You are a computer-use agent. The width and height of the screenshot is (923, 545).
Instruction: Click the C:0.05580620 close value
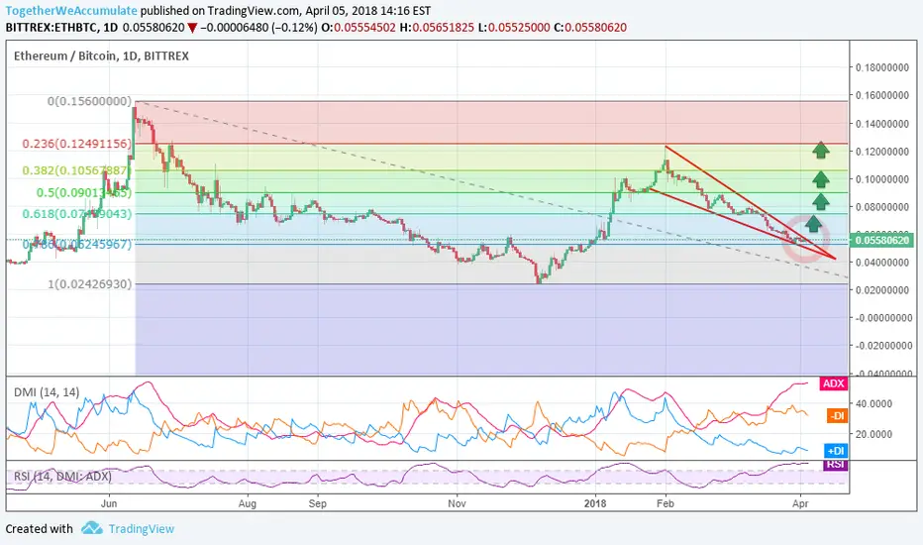coord(590,28)
